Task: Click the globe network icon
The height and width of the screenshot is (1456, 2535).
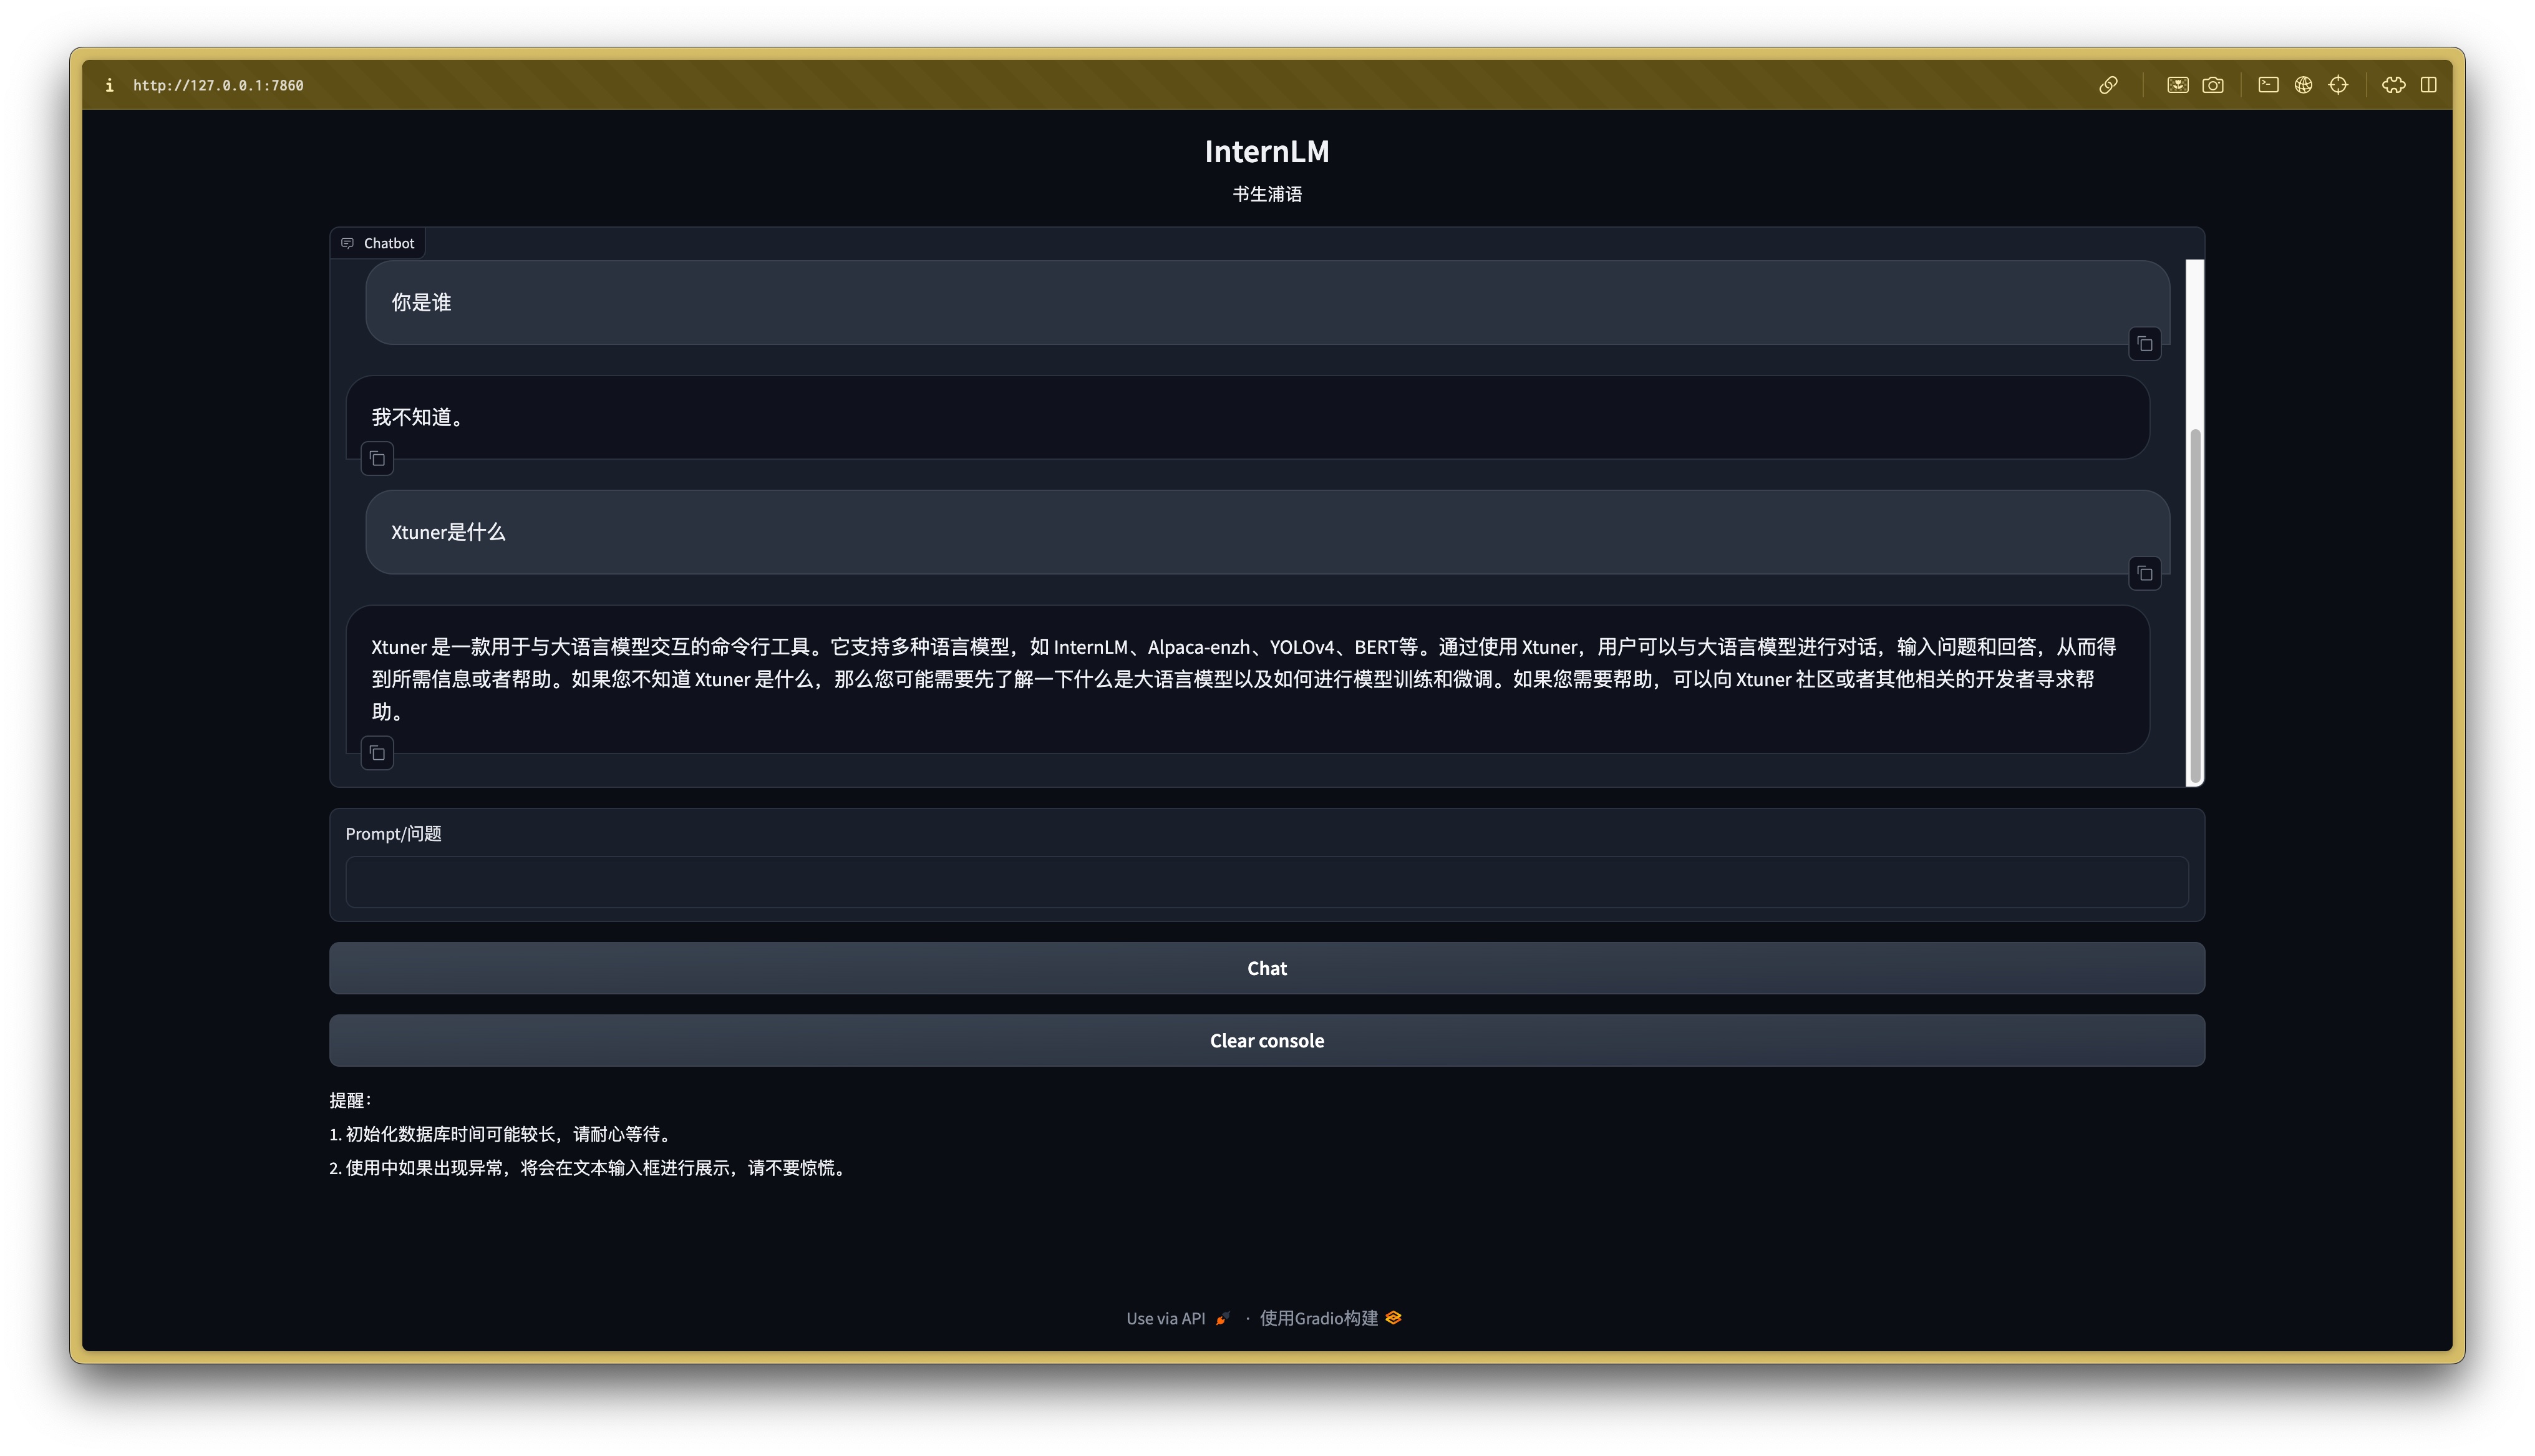Action: [x=2303, y=85]
